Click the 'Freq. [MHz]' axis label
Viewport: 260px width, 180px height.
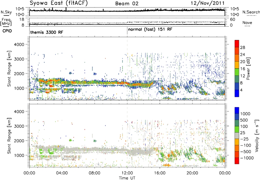tap(6, 22)
